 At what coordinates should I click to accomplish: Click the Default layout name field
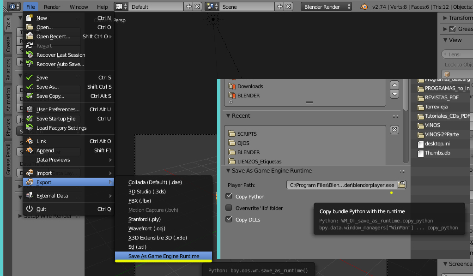coord(156,6)
